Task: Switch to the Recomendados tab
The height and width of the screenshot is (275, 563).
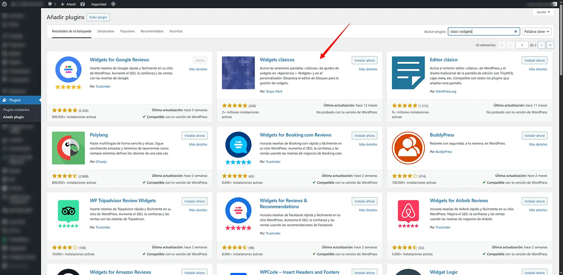Action: click(x=152, y=31)
